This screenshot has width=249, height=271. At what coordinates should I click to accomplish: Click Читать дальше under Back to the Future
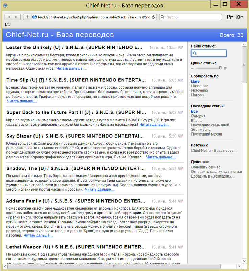point(154,125)
